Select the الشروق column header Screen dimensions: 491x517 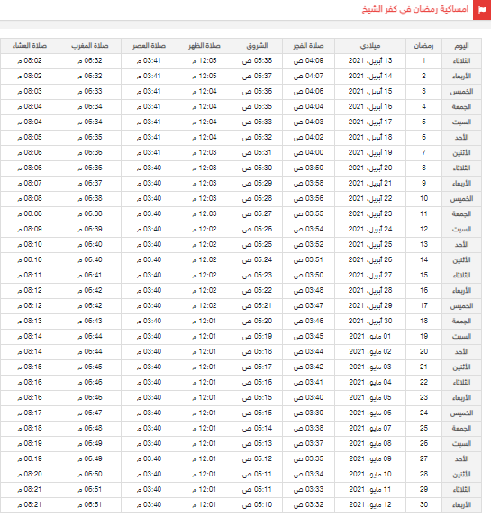[257, 46]
